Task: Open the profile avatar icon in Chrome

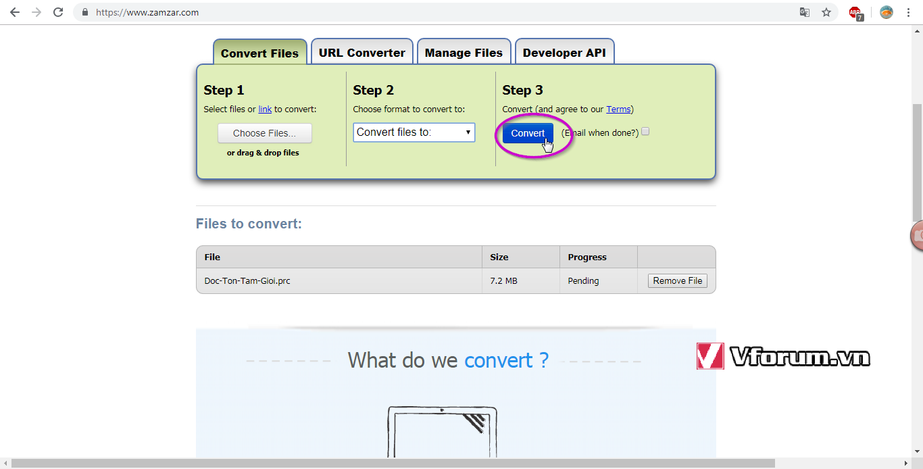Action: tap(887, 12)
